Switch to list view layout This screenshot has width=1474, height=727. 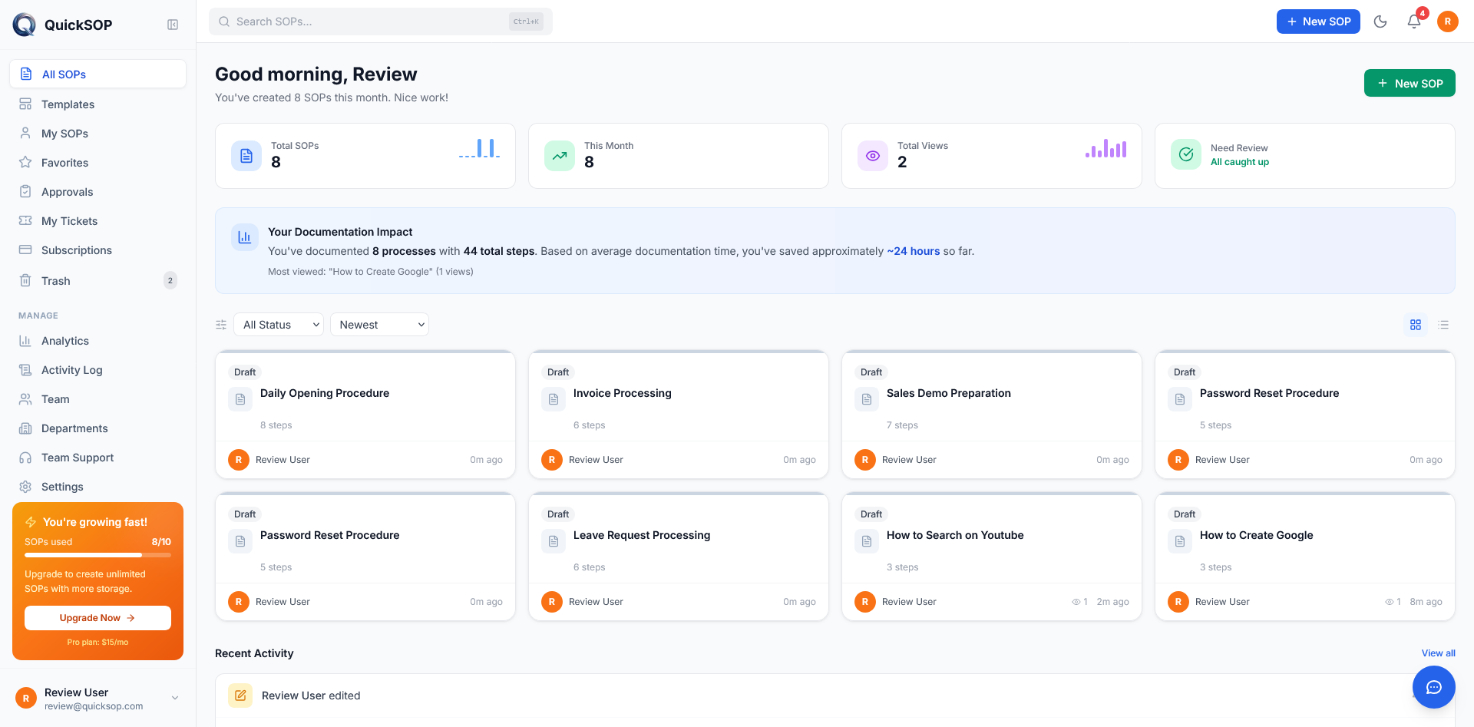[1443, 325]
